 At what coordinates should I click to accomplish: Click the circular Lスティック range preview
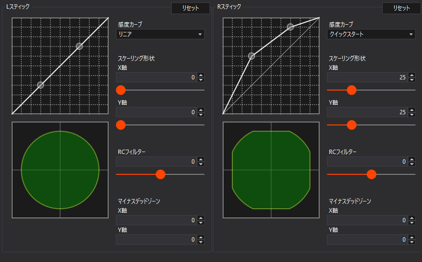(x=60, y=170)
